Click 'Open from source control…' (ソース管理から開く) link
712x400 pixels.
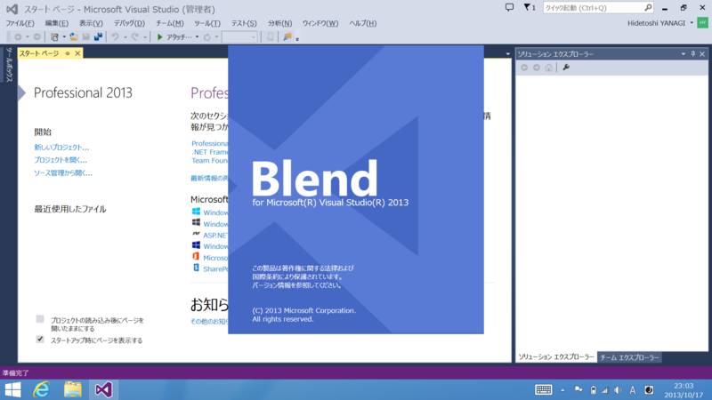pos(63,172)
